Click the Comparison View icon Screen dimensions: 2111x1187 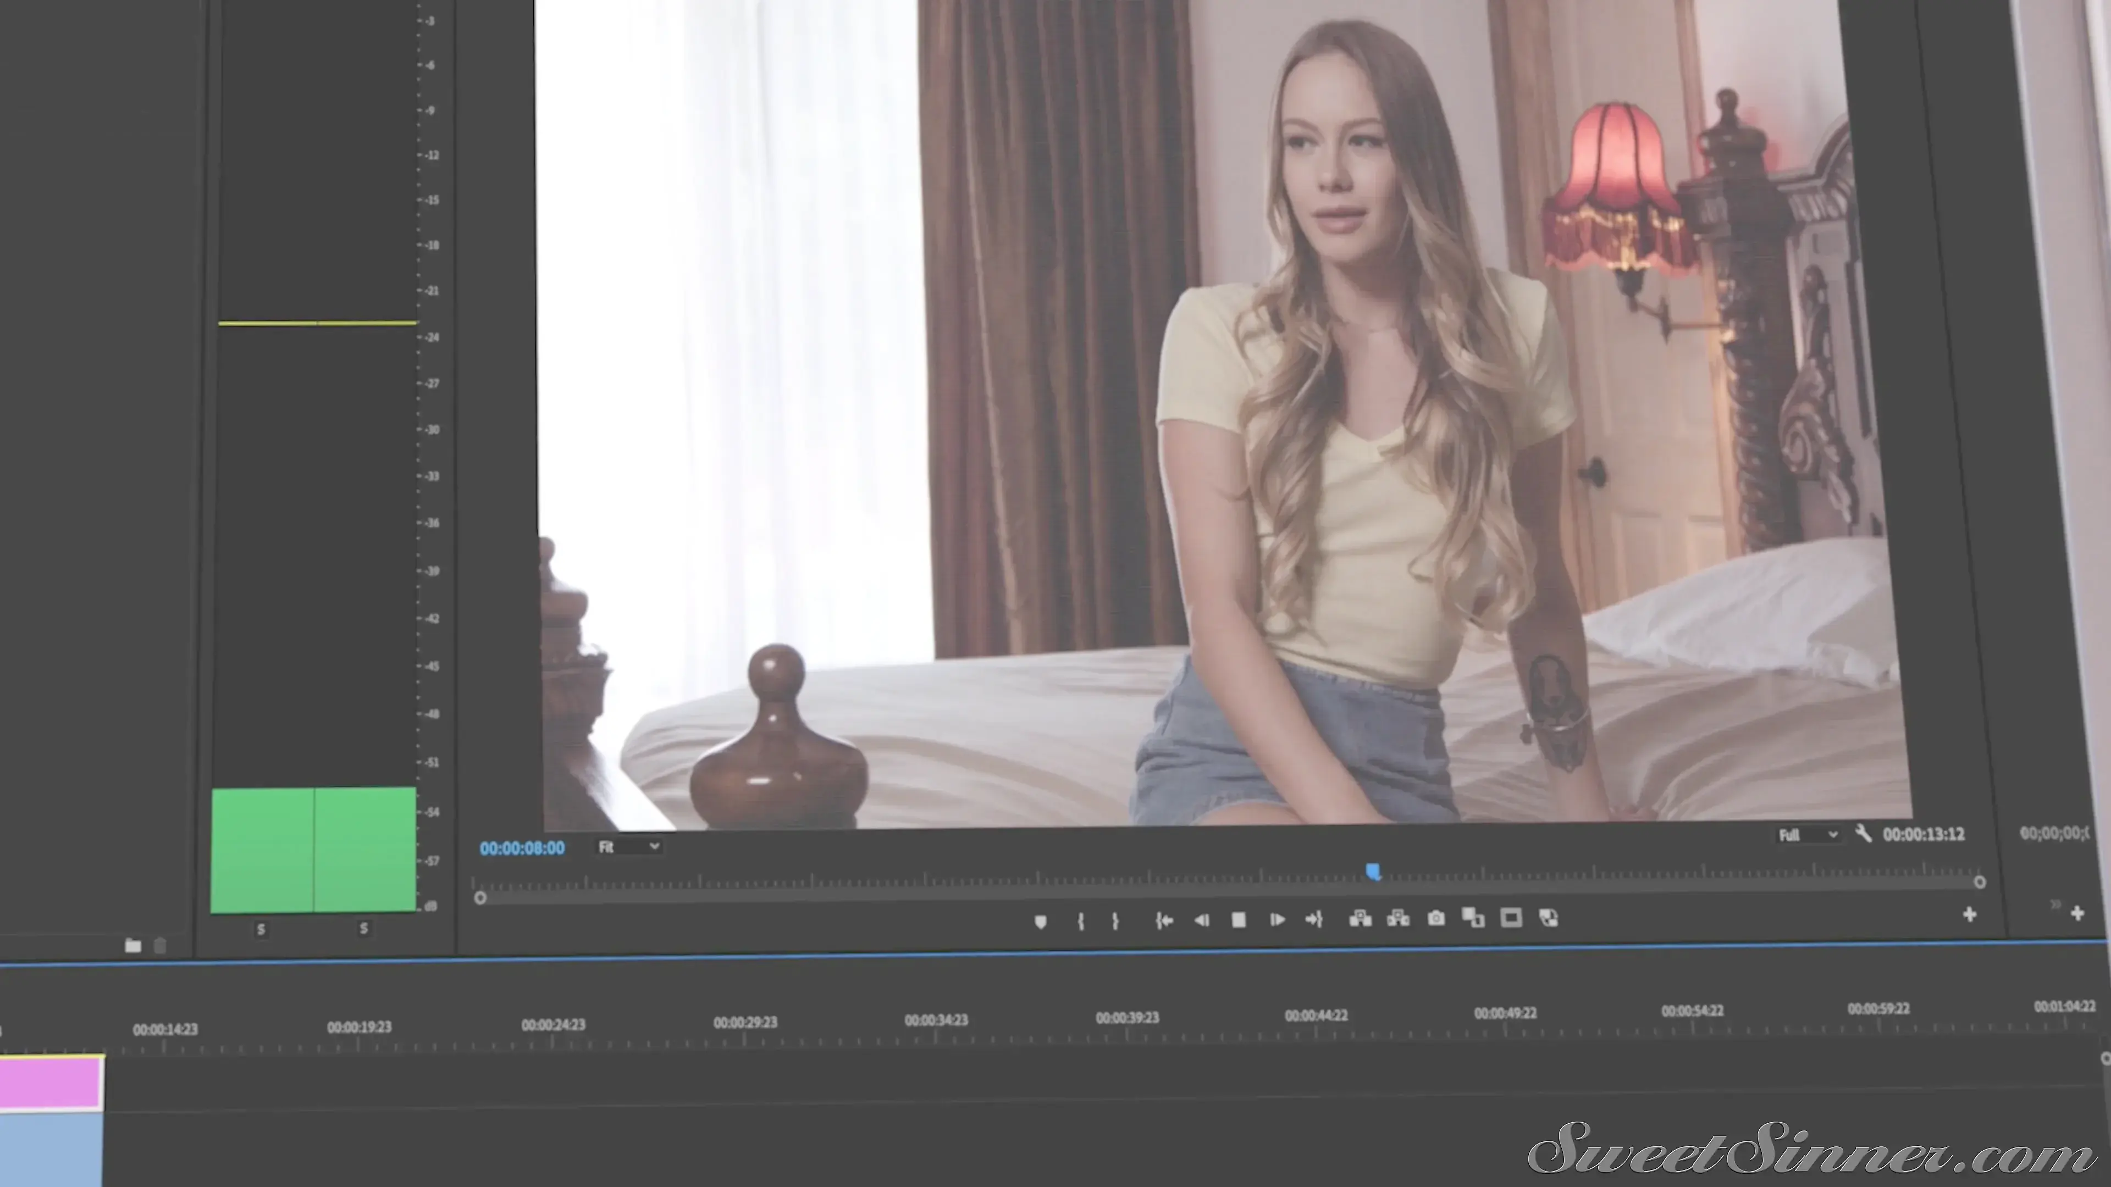[1473, 918]
